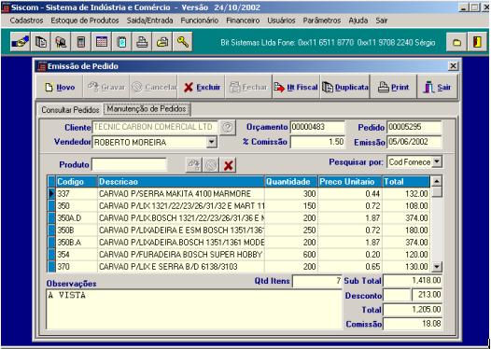Viewport: 491px width, 349px height.
Task: Select row CARVAO P/FURADEIRA BOSCH SUPER HOBBY
Action: click(239, 255)
